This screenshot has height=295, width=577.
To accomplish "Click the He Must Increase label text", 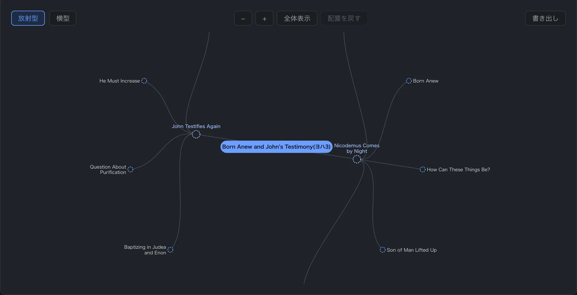I will coord(119,81).
